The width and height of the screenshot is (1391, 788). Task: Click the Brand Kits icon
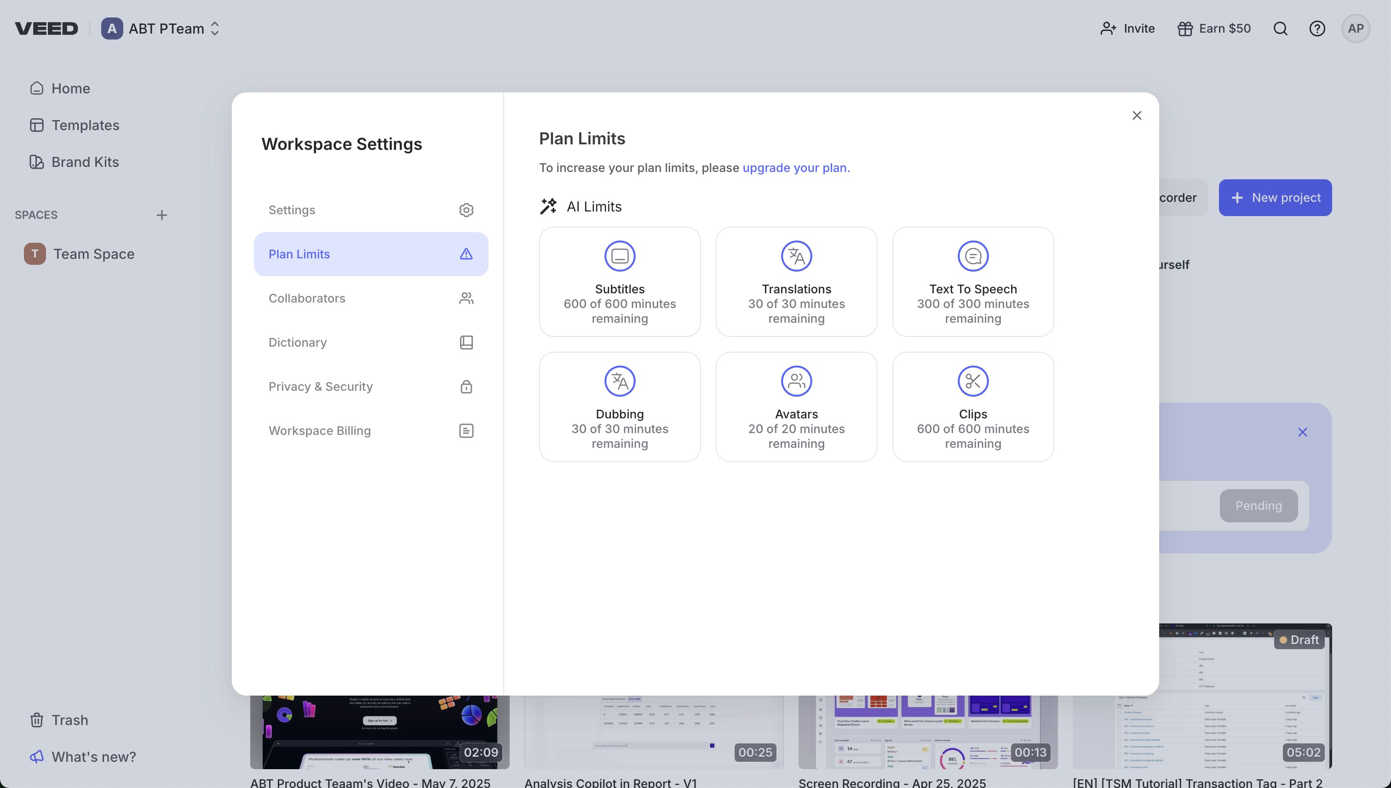tap(37, 162)
